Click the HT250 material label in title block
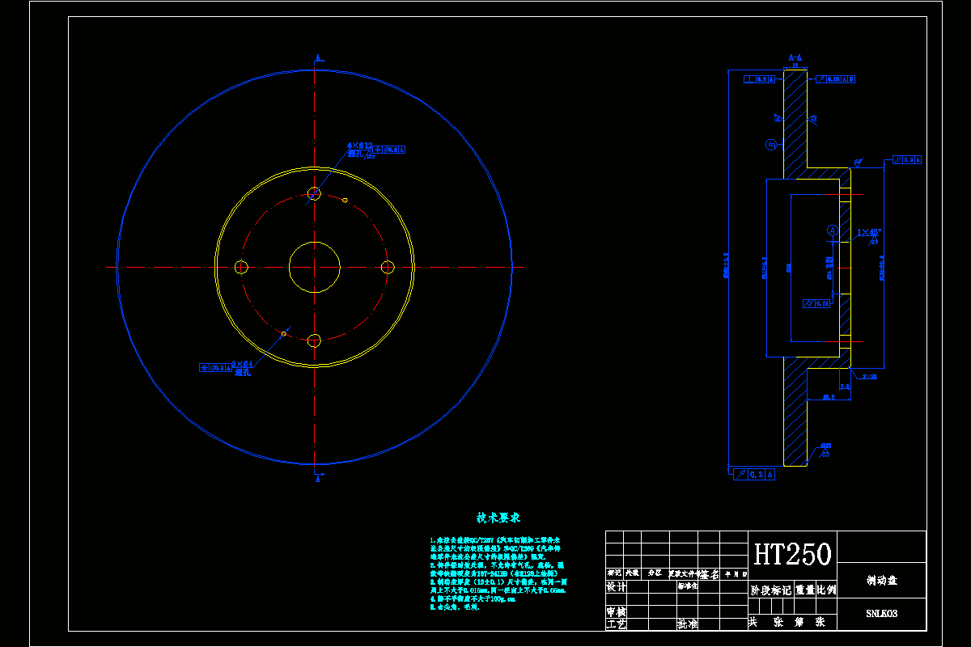 coord(792,554)
